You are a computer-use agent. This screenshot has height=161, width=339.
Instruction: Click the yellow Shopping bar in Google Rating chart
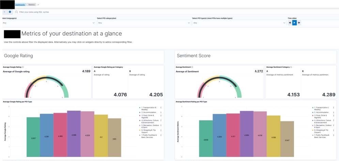pyautogui.click(x=101, y=136)
